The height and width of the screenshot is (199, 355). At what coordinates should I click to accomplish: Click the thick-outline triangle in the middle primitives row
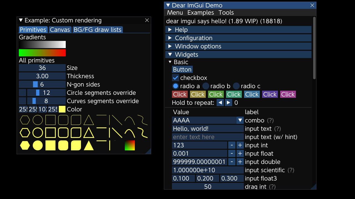[x=89, y=133]
